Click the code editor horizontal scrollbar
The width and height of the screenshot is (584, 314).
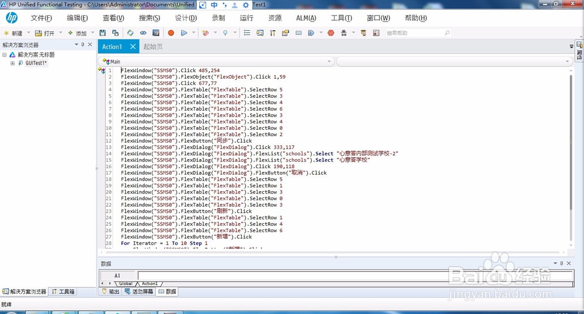(332, 252)
